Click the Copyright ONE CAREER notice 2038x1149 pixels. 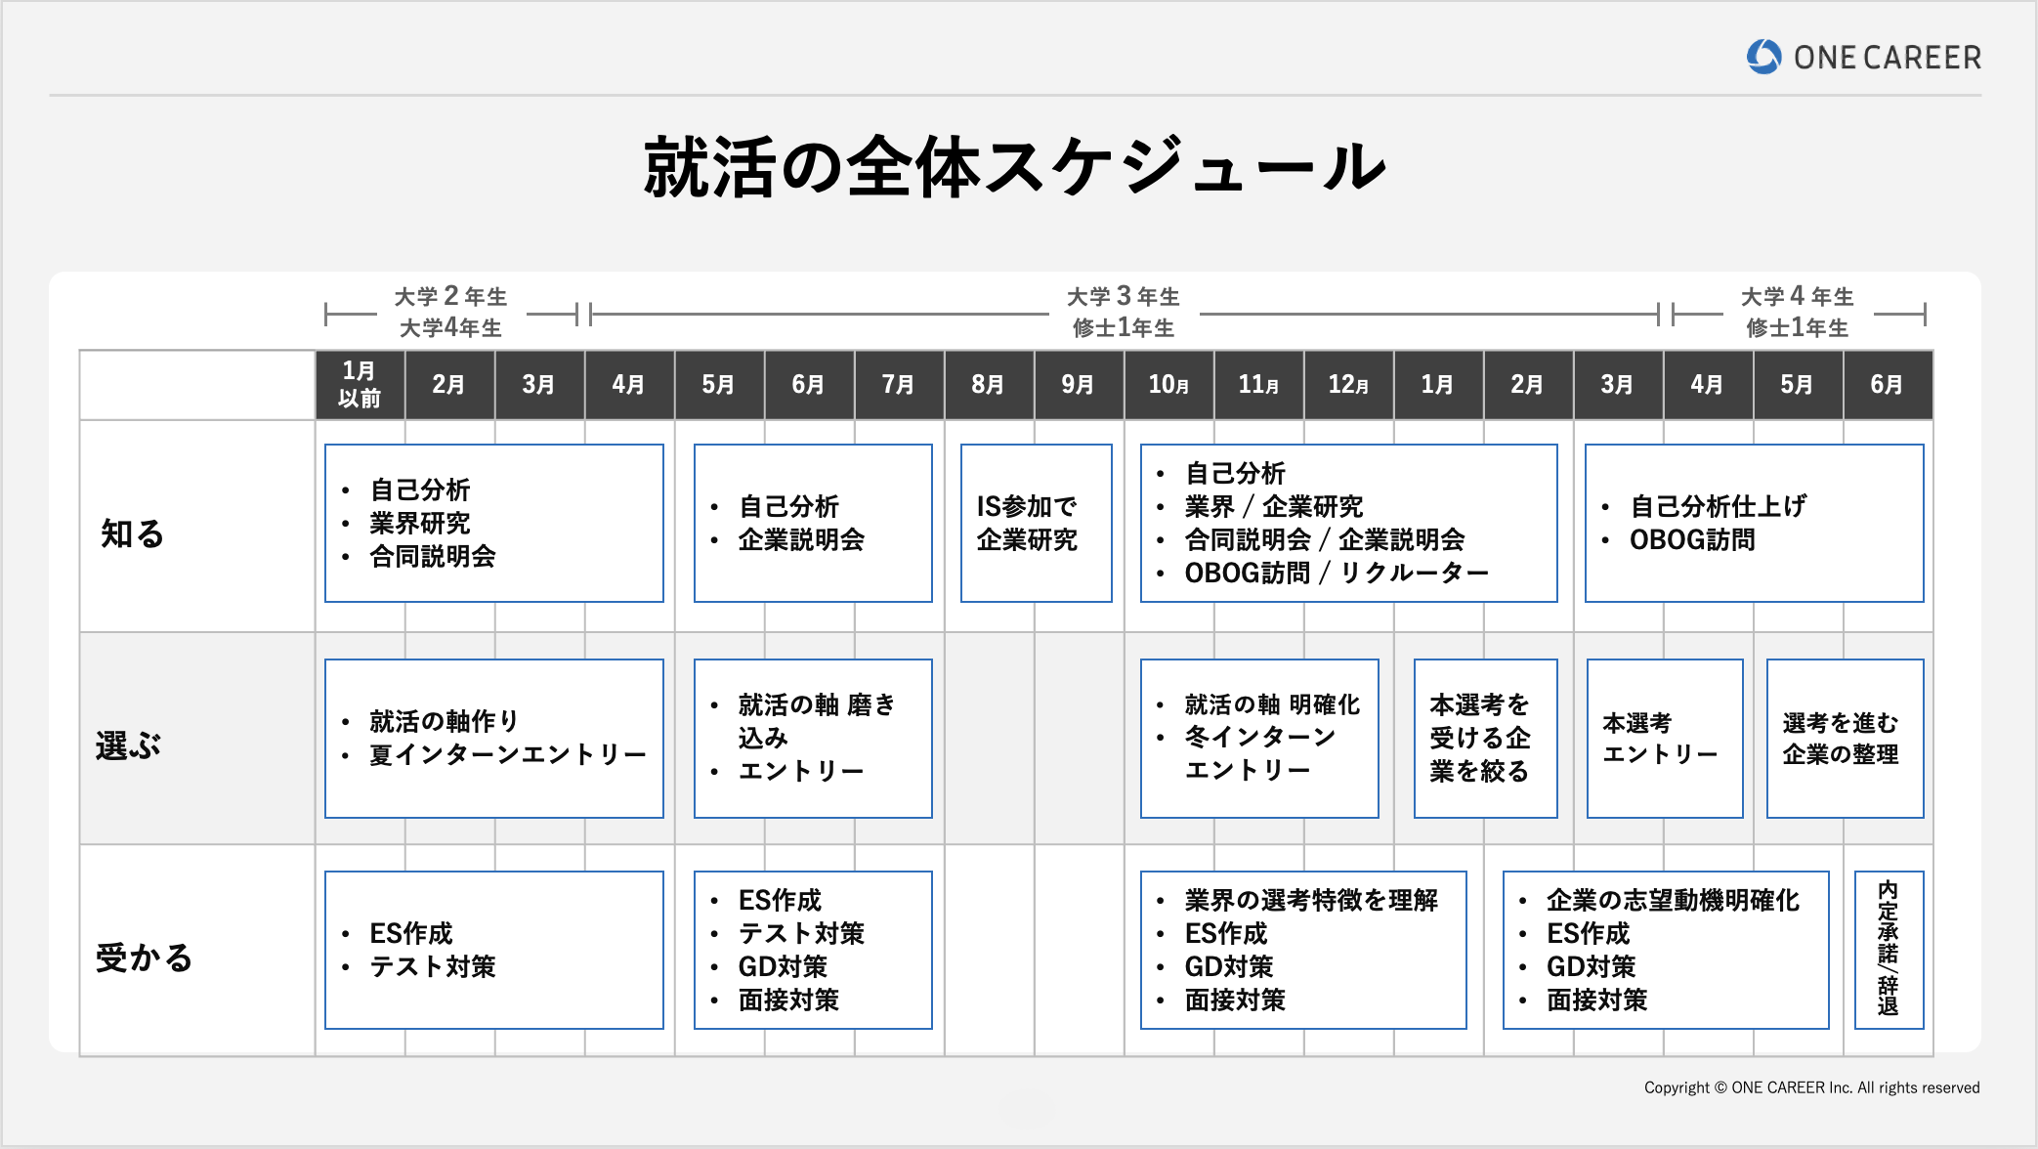click(1812, 1086)
